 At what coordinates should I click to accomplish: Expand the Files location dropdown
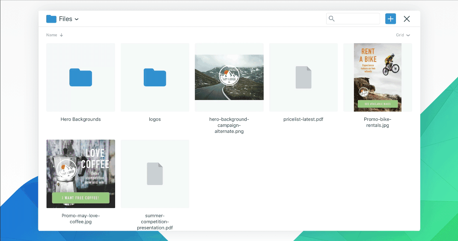coord(77,19)
